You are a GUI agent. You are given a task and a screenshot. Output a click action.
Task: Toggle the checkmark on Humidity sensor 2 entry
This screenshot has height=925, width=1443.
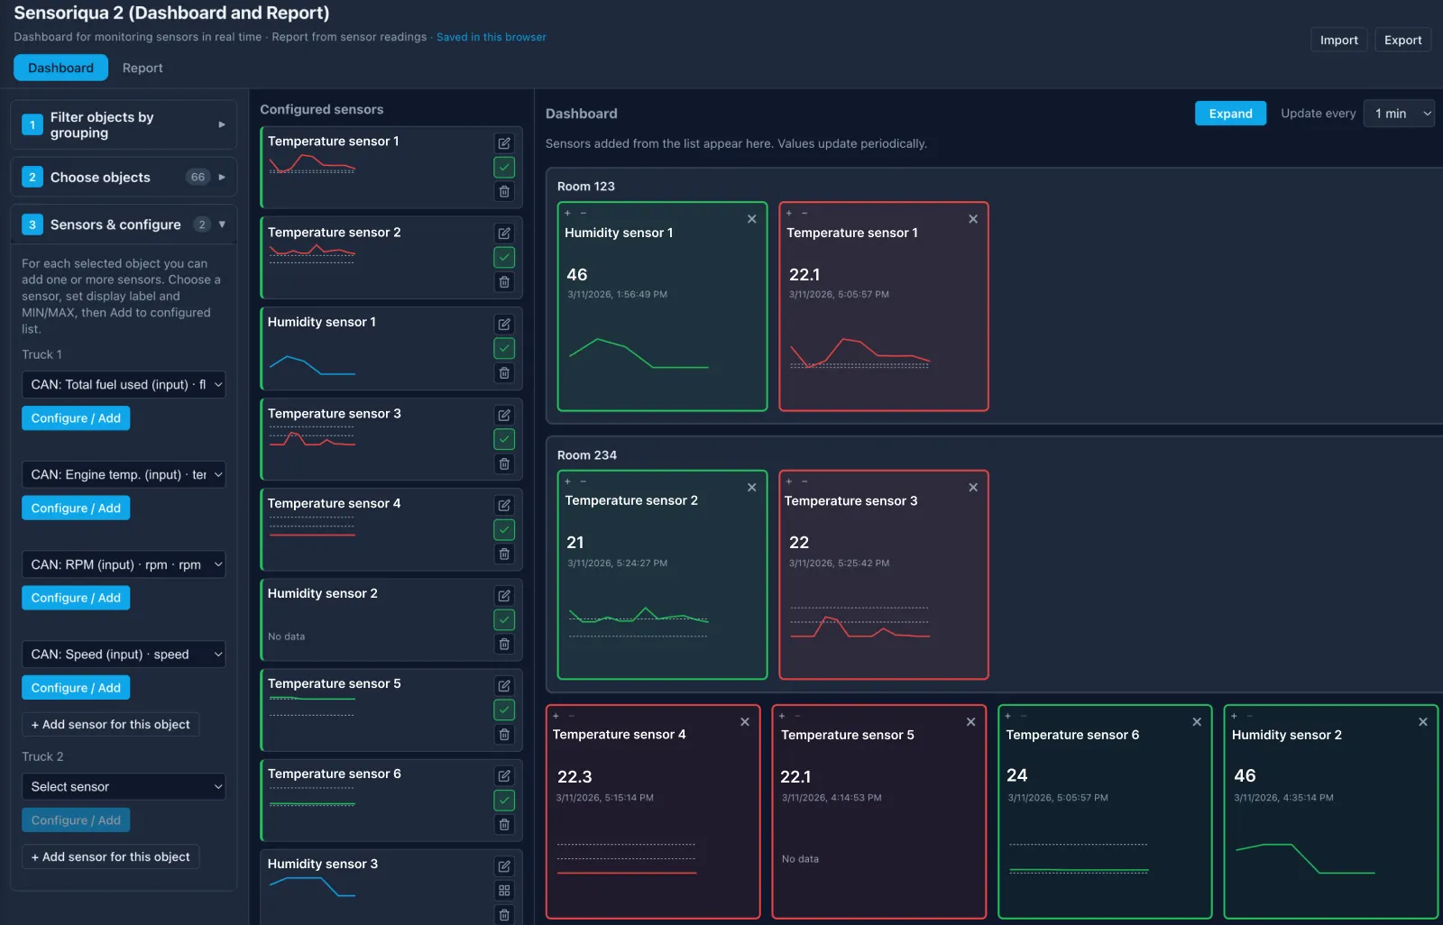(x=503, y=619)
